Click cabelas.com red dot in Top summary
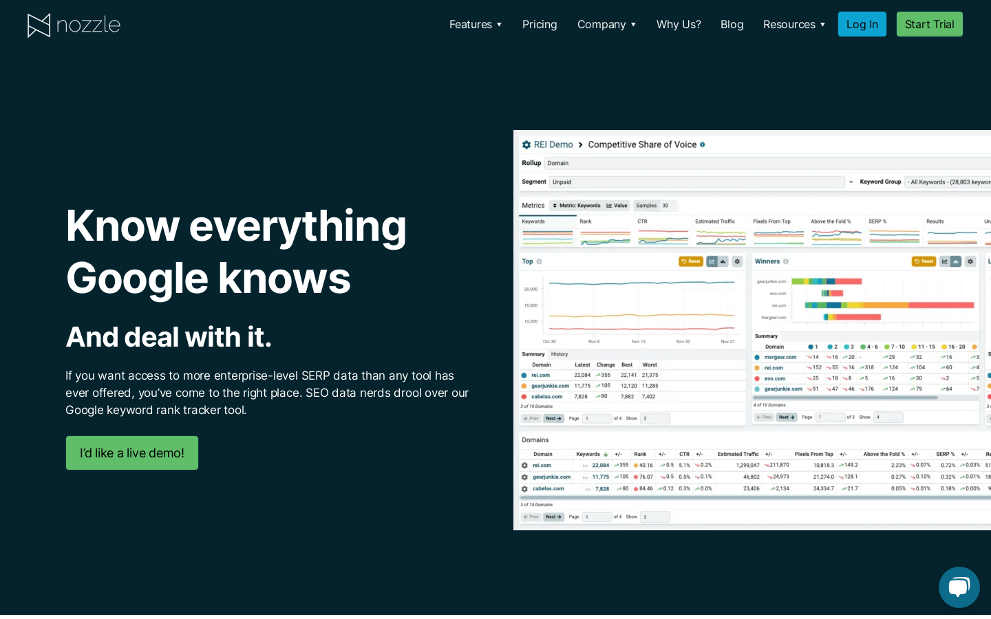 [x=524, y=397]
